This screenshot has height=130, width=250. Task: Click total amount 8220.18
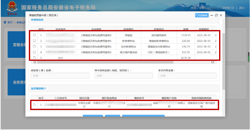[186, 58]
